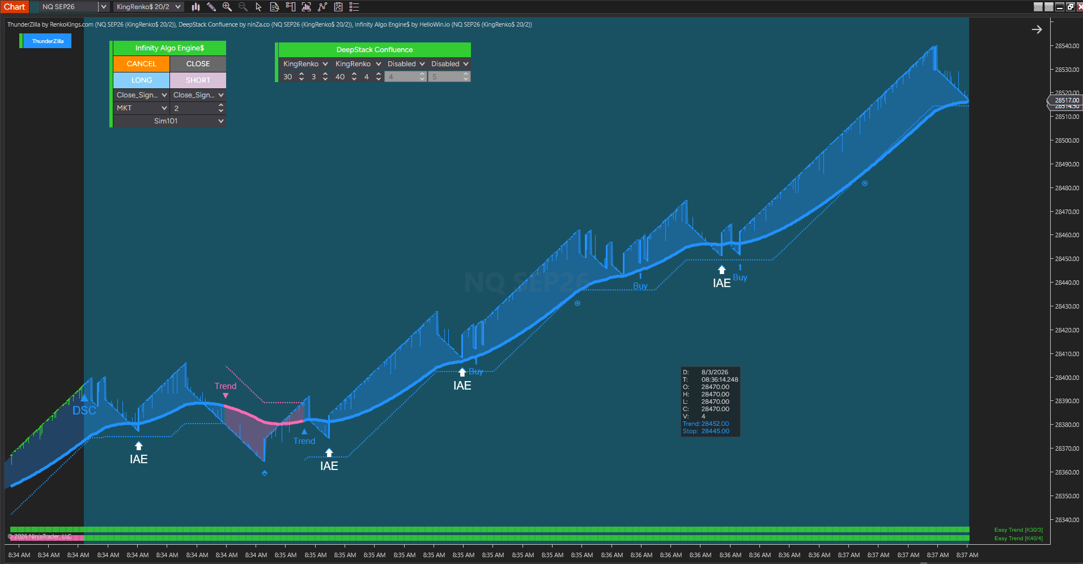Image resolution: width=1083 pixels, height=564 pixels.
Task: Click the lower green Easy Trend bar
Action: point(490,538)
